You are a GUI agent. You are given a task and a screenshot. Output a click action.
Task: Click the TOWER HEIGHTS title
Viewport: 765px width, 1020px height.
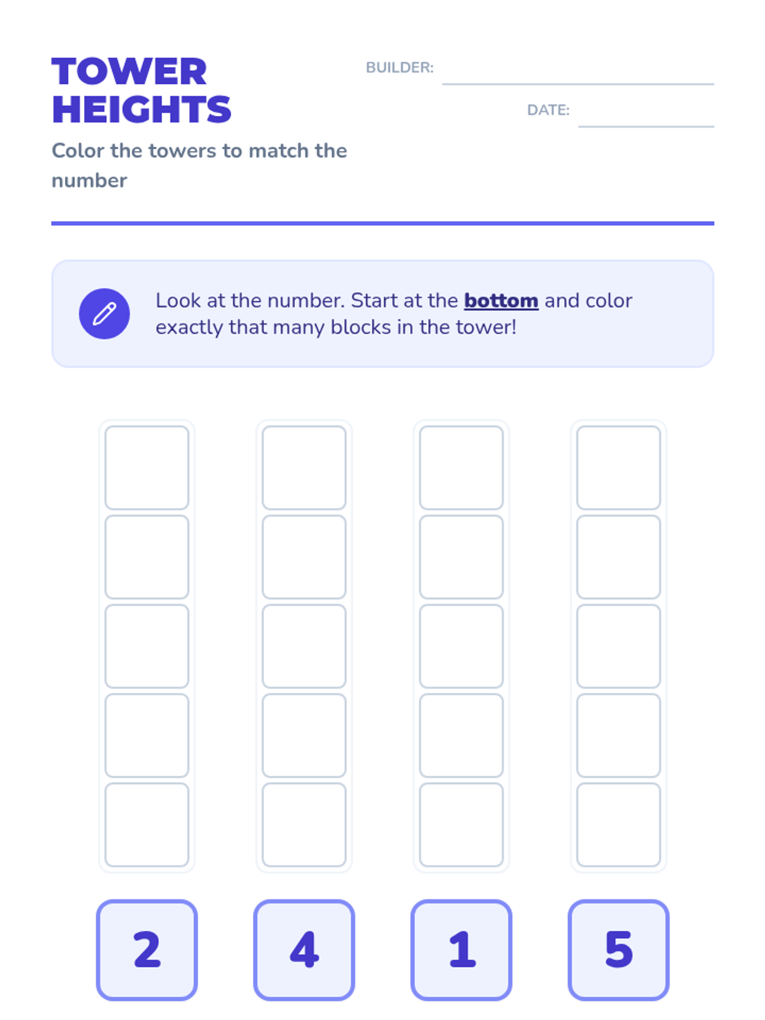(142, 90)
